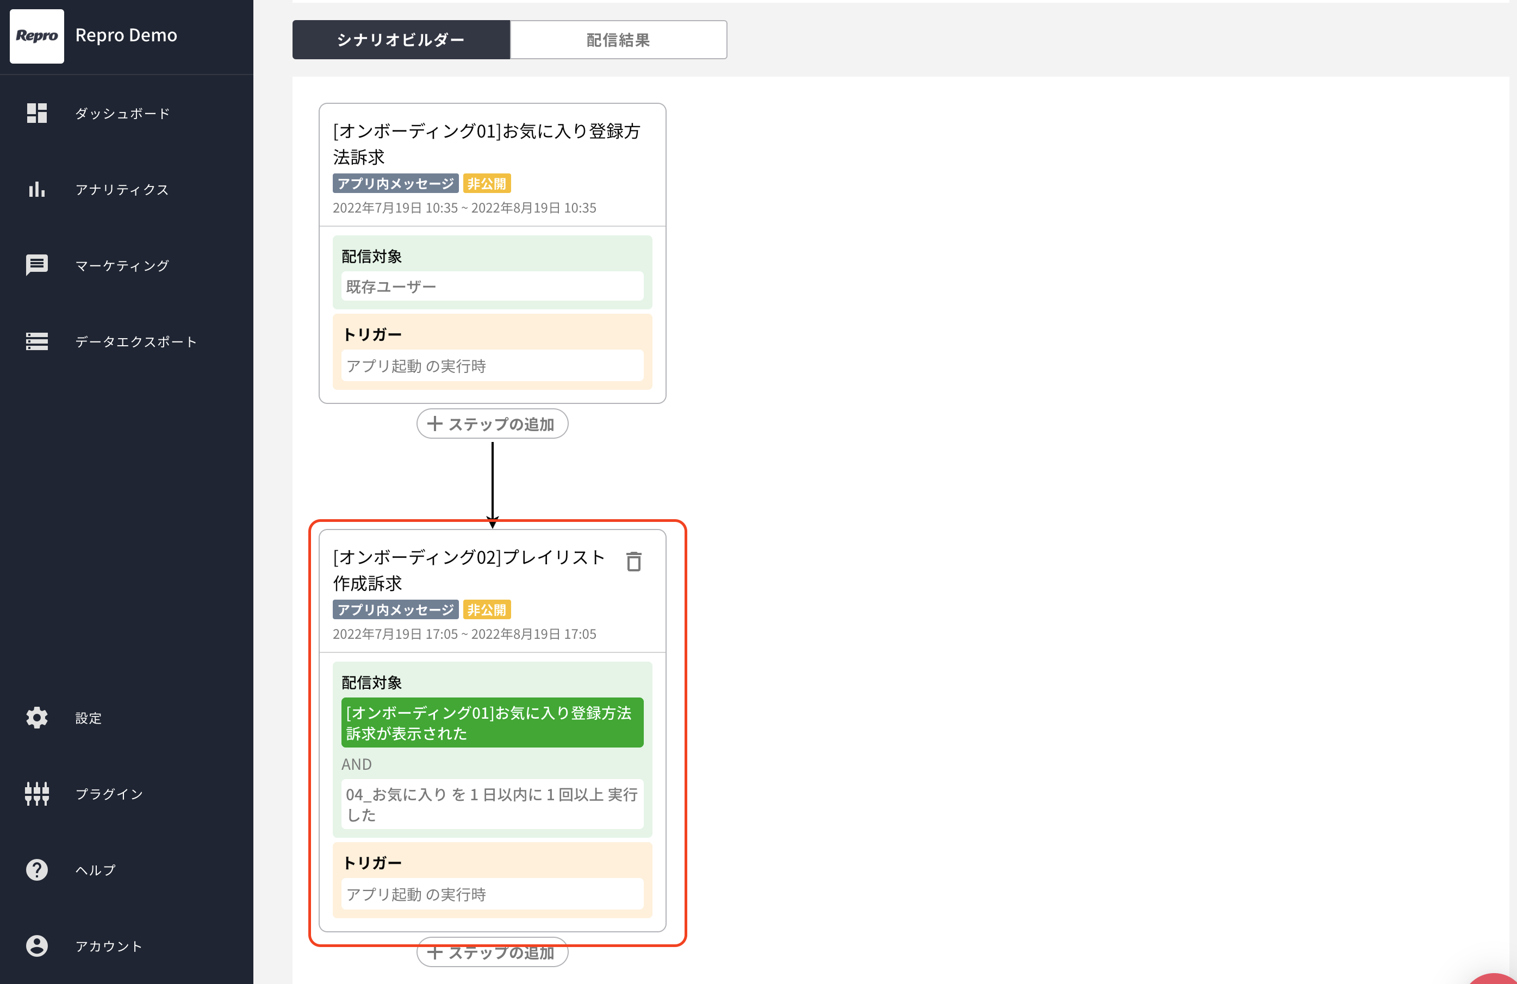This screenshot has height=984, width=1517.
Task: Select マーケティング in the sidebar menu
Action: pyautogui.click(x=122, y=265)
